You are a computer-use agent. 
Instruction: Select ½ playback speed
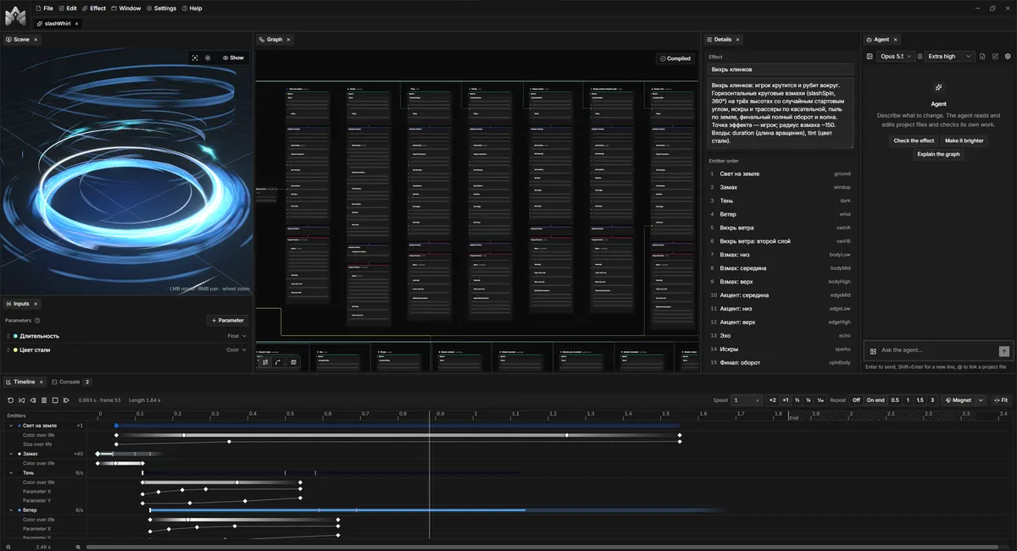click(797, 399)
